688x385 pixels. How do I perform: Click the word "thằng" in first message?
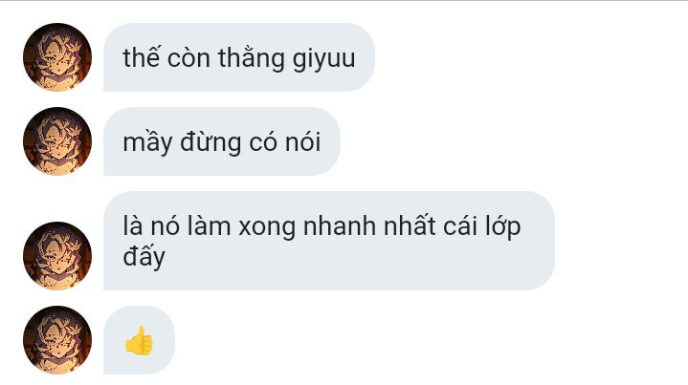click(x=252, y=58)
